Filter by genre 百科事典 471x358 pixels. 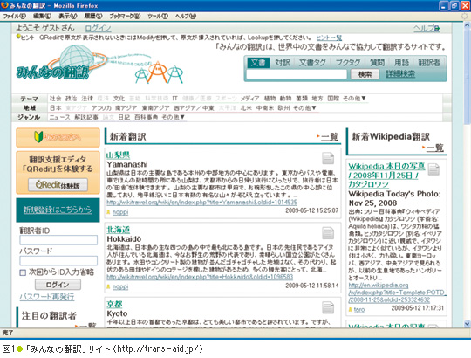click(146, 117)
